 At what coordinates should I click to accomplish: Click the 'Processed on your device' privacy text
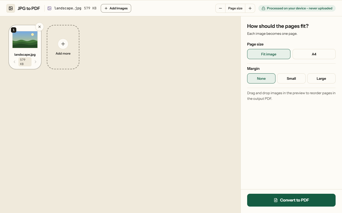[300, 8]
